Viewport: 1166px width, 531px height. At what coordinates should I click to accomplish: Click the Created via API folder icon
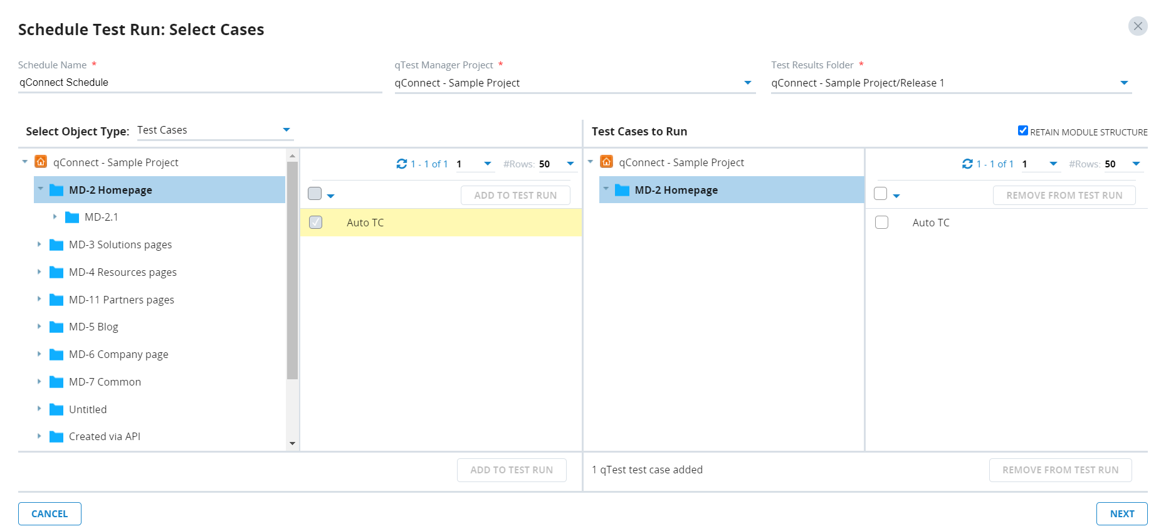tap(56, 437)
